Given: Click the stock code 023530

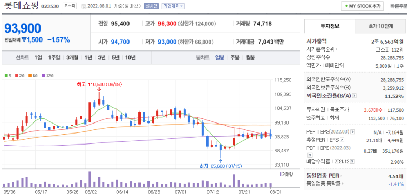Looking at the screenshot, I should point(50,6).
